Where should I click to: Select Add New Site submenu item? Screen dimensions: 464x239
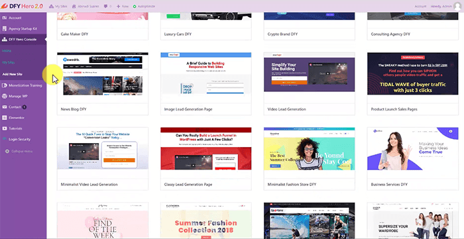tap(12, 74)
